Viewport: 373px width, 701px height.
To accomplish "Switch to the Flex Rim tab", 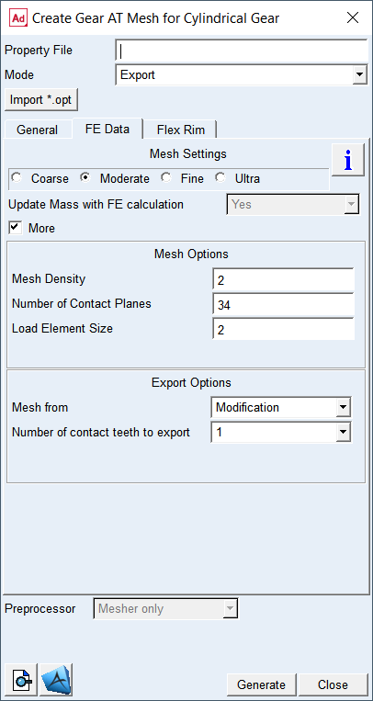I will click(x=181, y=130).
